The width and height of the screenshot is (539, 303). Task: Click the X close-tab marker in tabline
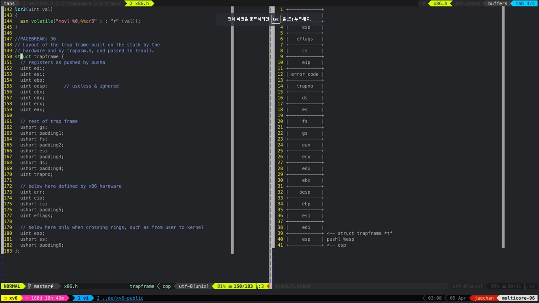[424, 3]
